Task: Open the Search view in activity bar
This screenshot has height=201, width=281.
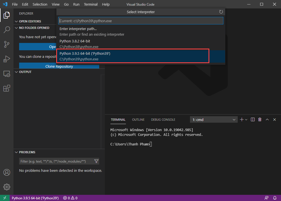Action: pyautogui.click(x=7, y=30)
